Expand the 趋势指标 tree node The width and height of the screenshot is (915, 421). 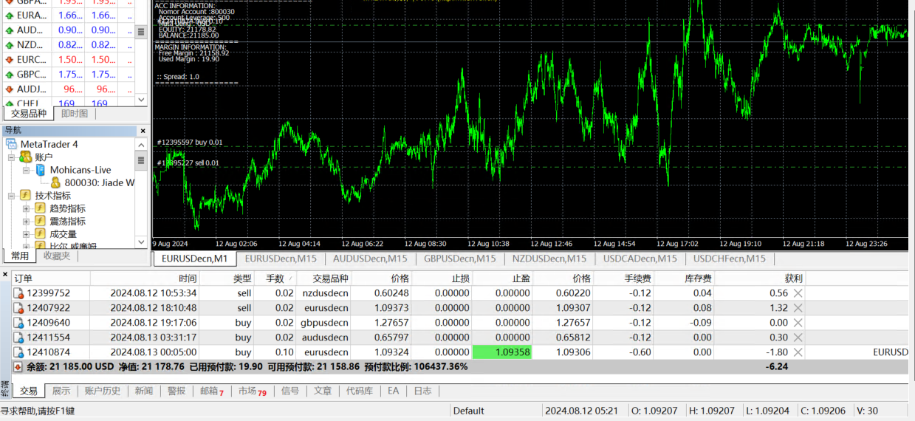[26, 209]
